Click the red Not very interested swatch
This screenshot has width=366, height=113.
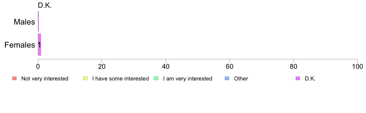tap(14, 79)
